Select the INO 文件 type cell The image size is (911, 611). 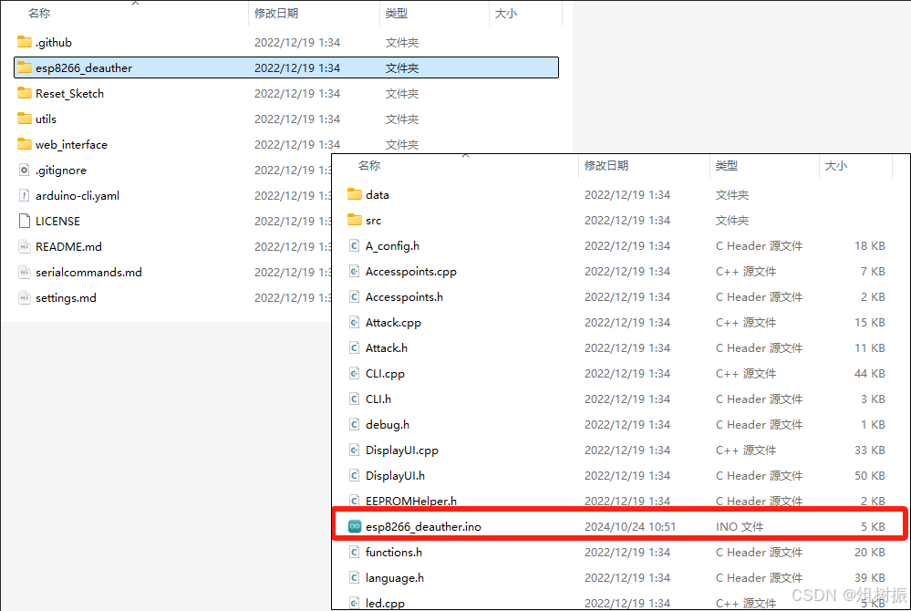(739, 527)
